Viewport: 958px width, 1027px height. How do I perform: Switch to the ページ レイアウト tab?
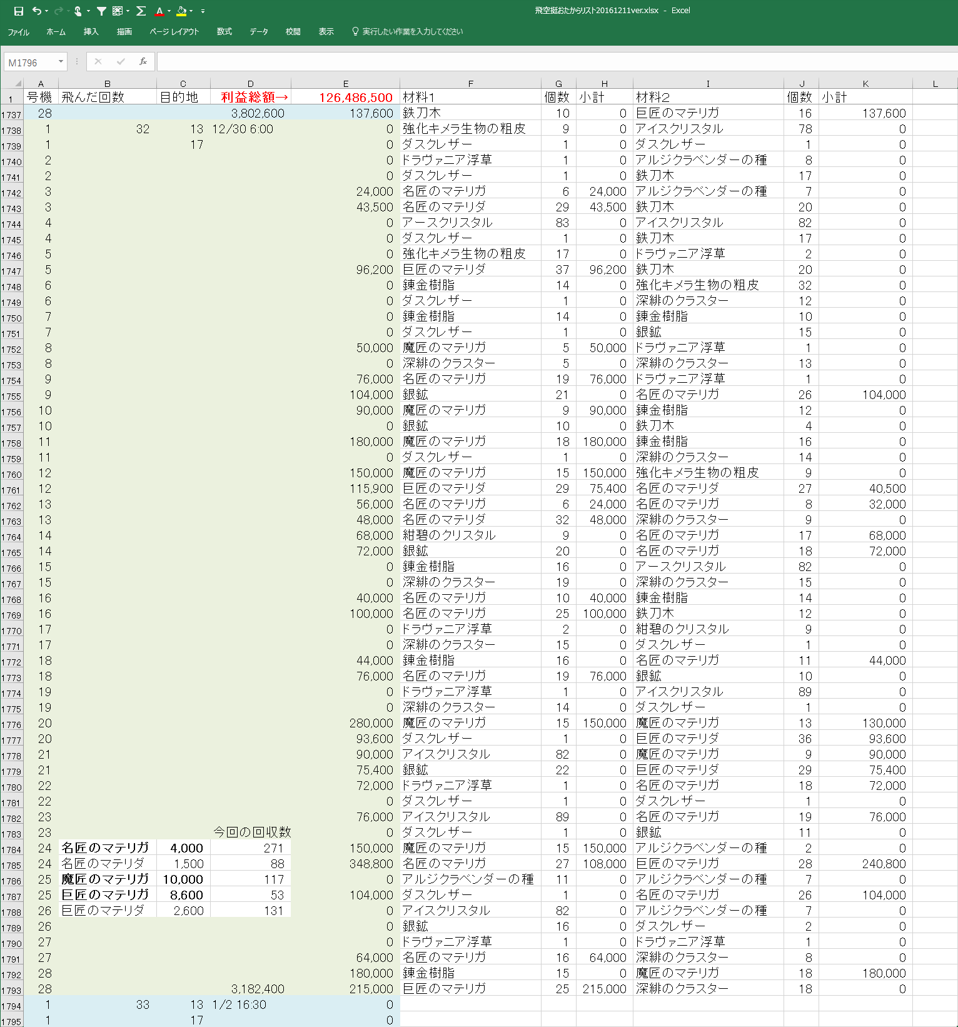pyautogui.click(x=174, y=32)
